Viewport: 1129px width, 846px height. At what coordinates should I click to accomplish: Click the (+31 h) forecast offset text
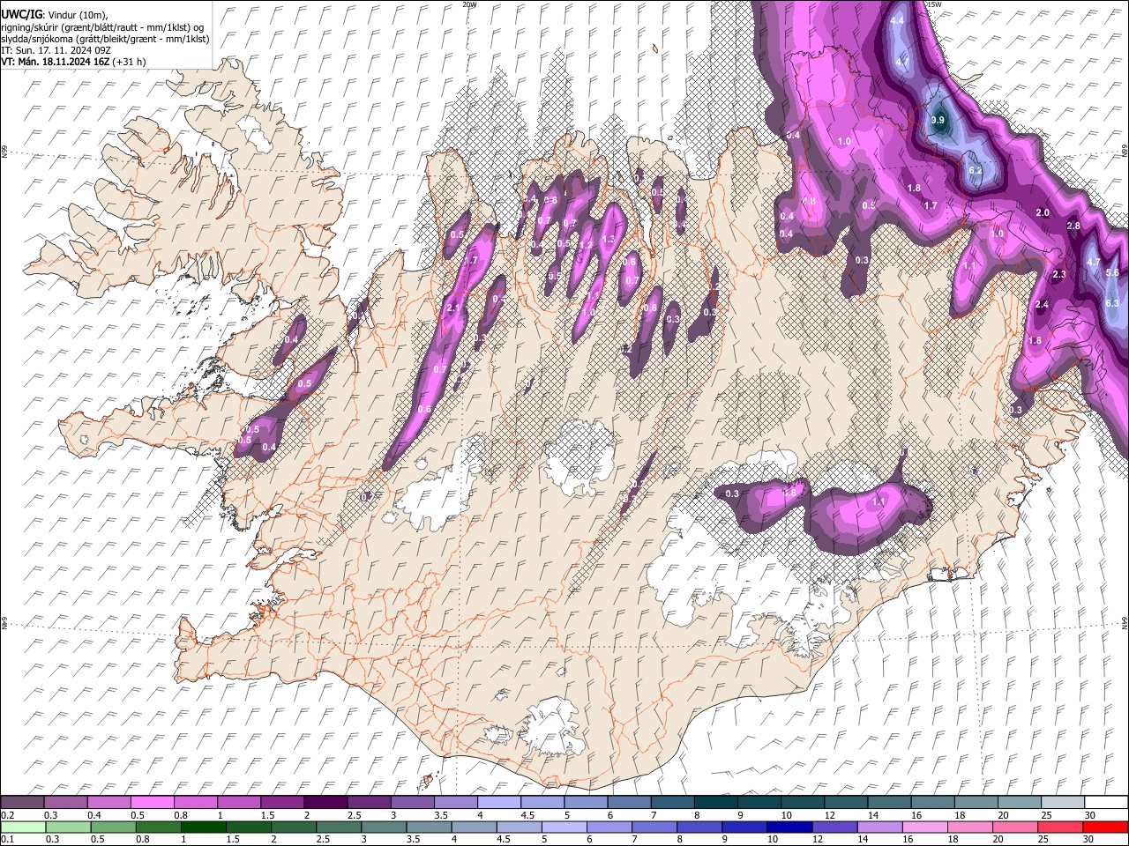[129, 62]
